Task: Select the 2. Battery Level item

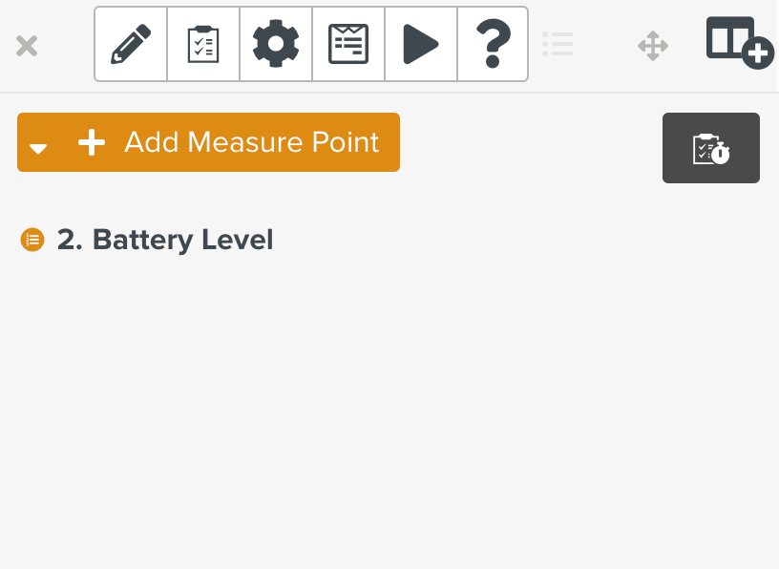Action: click(165, 240)
